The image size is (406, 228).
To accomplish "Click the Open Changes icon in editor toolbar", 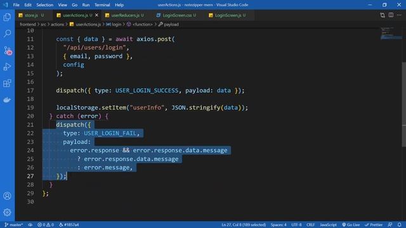I will pos(383,15).
